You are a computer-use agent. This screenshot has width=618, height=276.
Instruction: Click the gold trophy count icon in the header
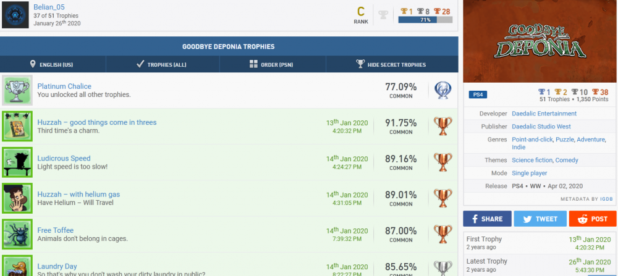click(x=404, y=11)
